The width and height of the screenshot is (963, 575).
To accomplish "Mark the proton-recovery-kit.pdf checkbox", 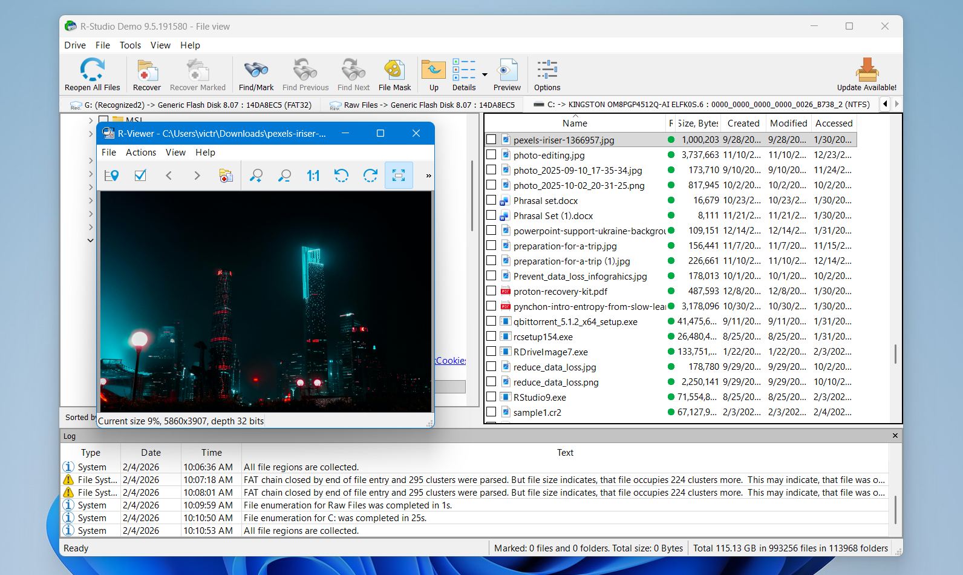I will coord(491,291).
